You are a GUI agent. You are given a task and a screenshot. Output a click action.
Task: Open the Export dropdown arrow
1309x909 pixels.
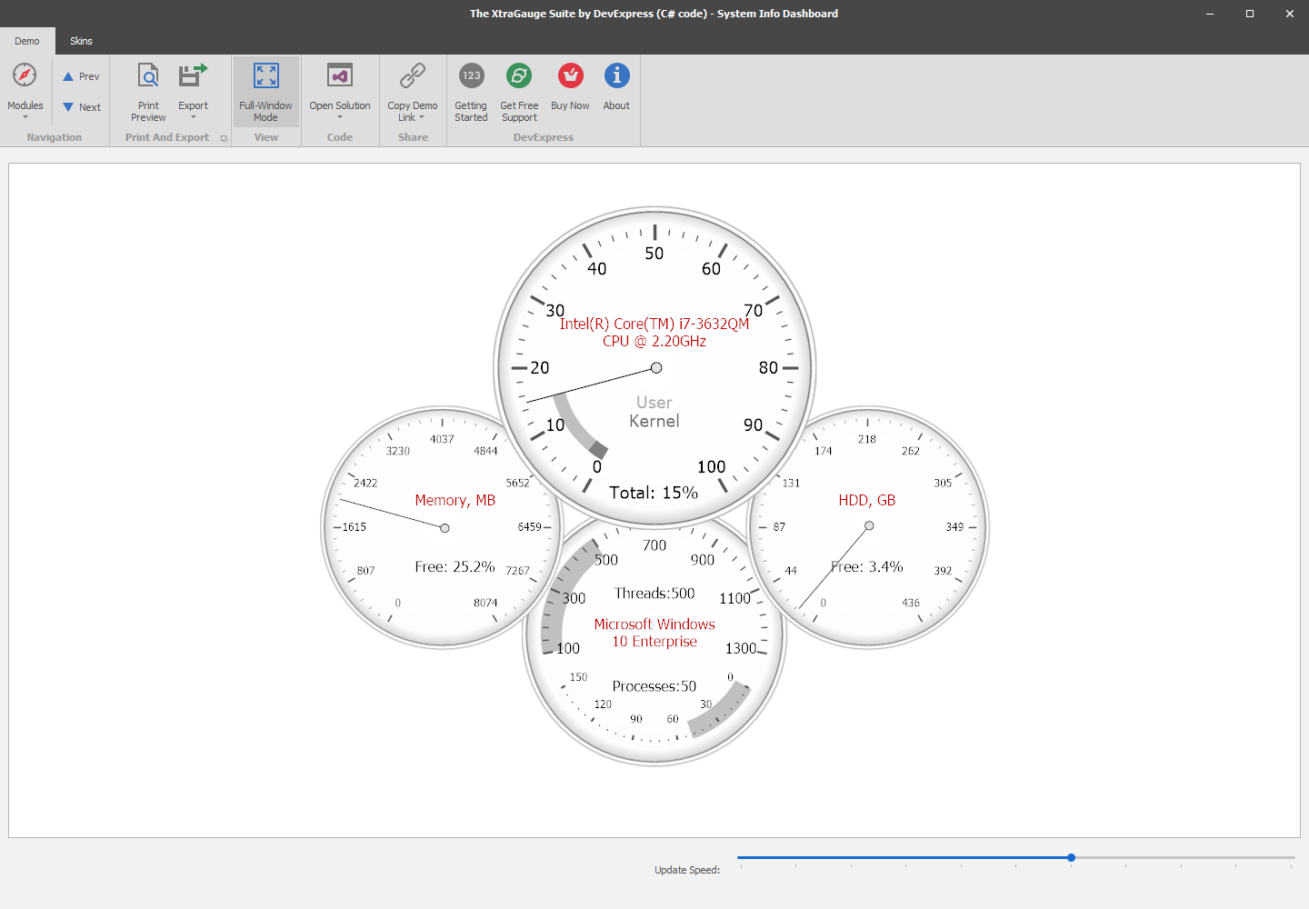pyautogui.click(x=193, y=115)
